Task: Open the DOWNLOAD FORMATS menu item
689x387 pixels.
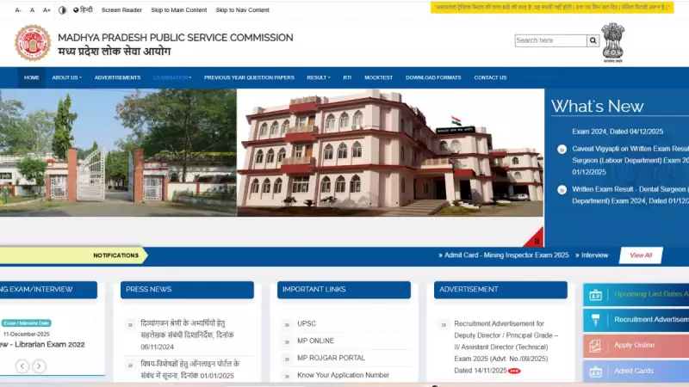Action: tap(433, 77)
